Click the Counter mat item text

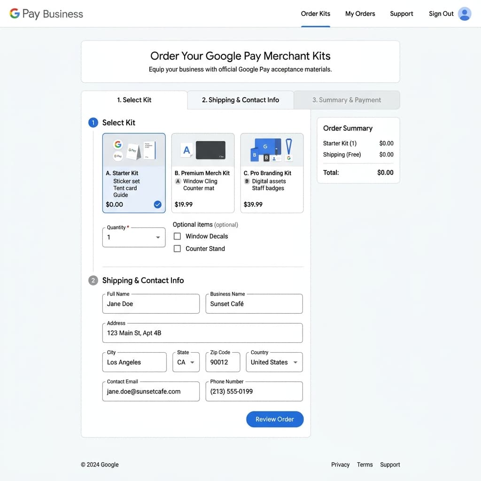[x=199, y=188]
